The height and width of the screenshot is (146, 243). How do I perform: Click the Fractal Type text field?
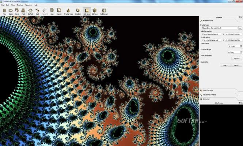(220, 28)
